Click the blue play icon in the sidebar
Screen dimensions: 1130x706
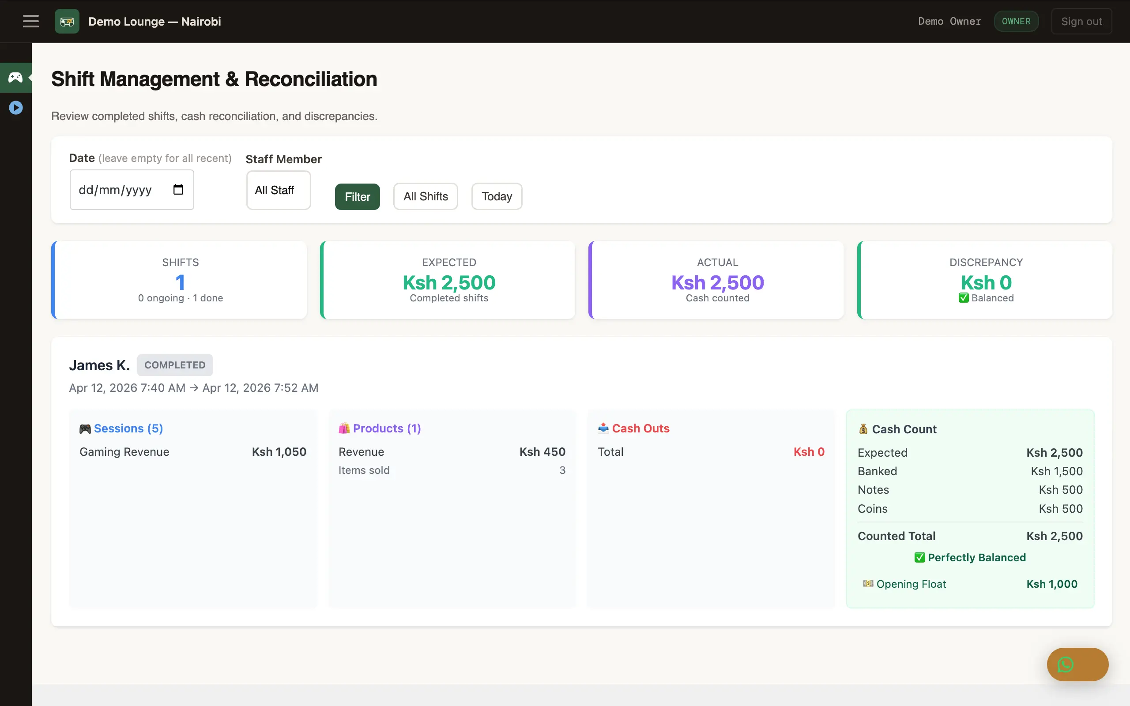15,107
